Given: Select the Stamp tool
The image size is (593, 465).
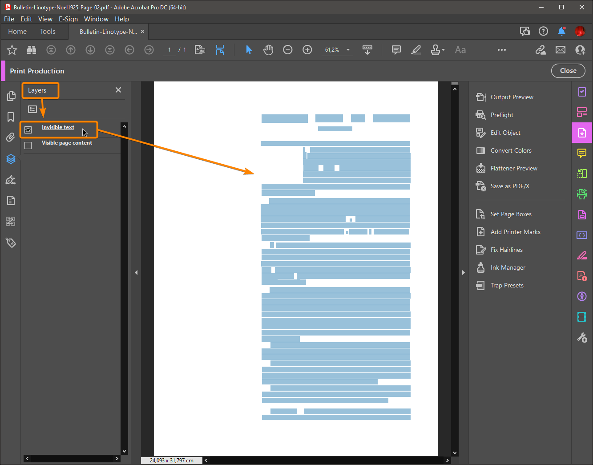Looking at the screenshot, I should click(436, 50).
